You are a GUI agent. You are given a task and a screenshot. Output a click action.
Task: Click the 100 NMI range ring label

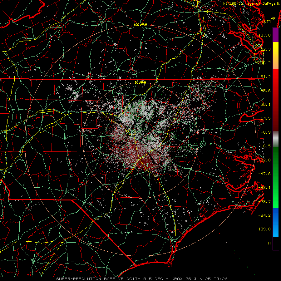(x=140, y=25)
